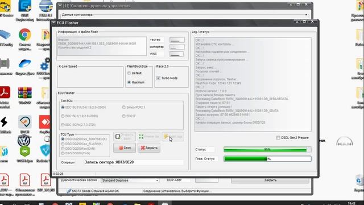This screenshot has height=205, width=364.
Task: Open the Recycle Bin desktop icon
Action: 359,181
